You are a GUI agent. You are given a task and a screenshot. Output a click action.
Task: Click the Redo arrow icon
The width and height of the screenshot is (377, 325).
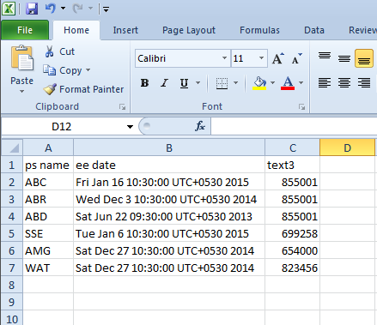pos(78,9)
